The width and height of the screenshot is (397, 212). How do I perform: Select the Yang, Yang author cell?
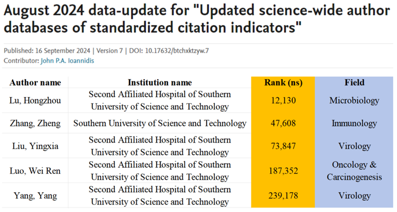35,196
